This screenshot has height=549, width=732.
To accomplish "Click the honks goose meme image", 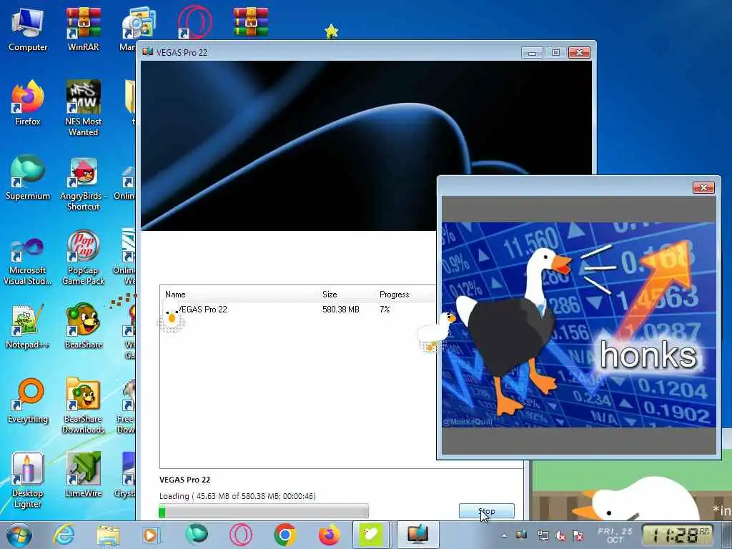I will click(578, 325).
